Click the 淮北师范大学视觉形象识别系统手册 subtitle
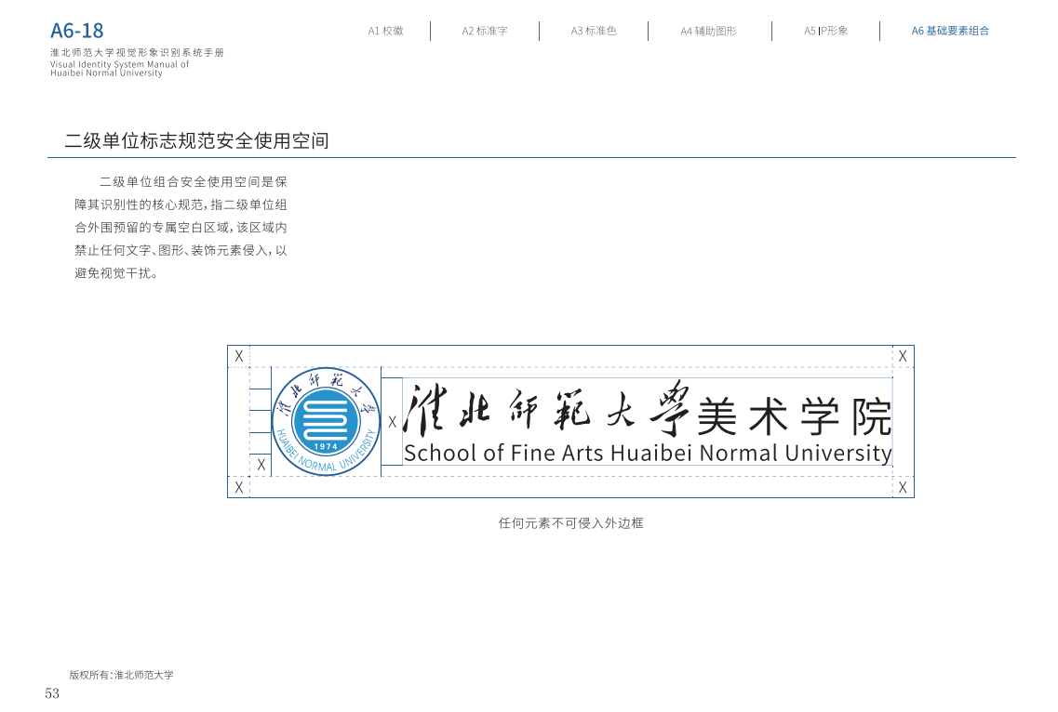Viewport: 1058px width, 712px height. tap(137, 53)
